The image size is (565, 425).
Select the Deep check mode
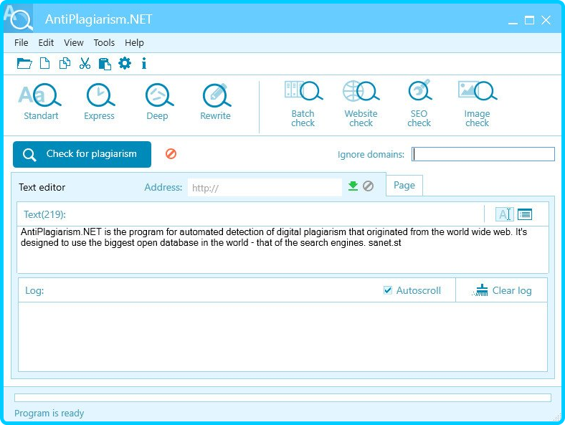[158, 102]
